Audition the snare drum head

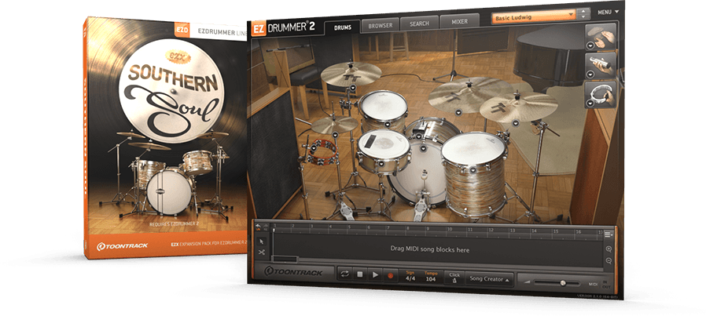(384, 145)
